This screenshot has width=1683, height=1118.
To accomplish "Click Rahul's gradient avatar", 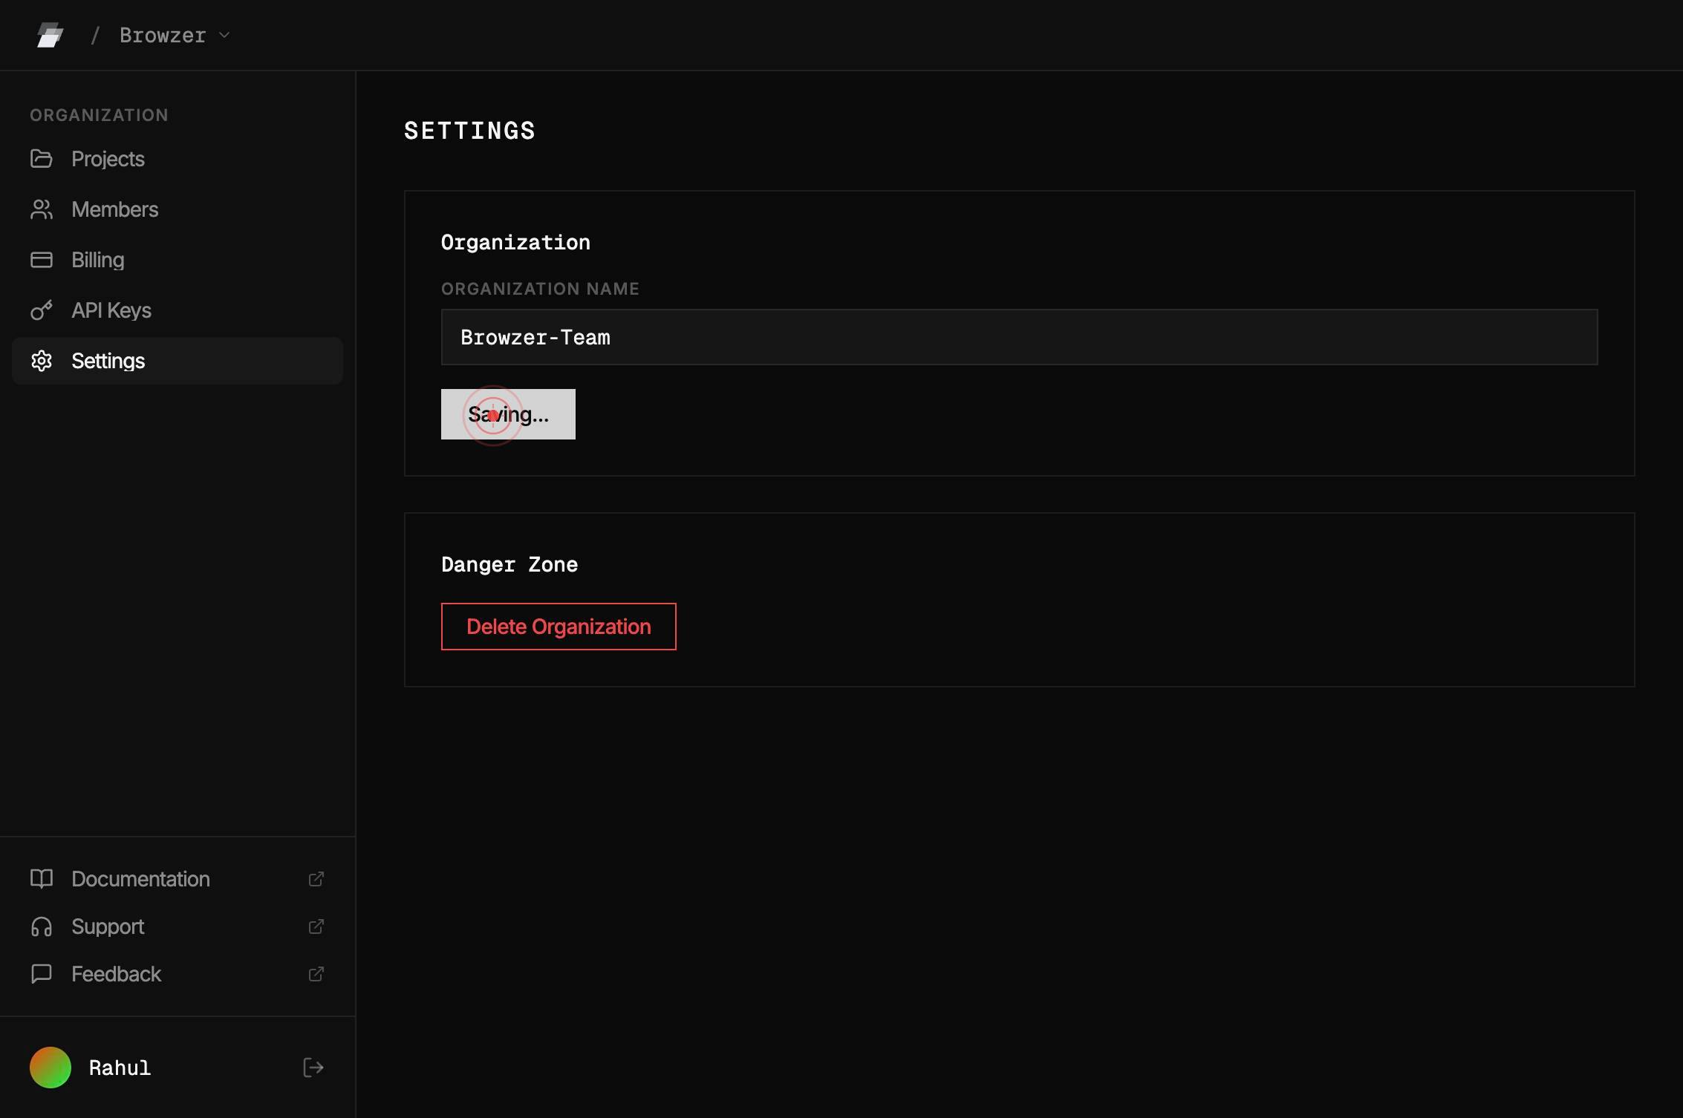I will coord(51,1068).
